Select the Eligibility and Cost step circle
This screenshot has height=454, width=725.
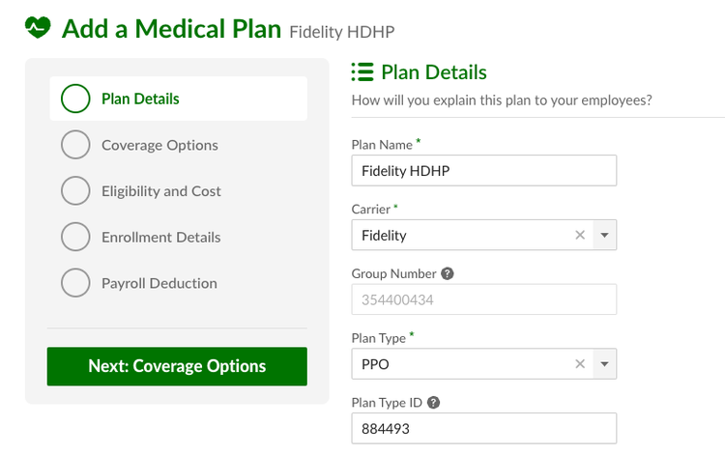pyautogui.click(x=75, y=190)
